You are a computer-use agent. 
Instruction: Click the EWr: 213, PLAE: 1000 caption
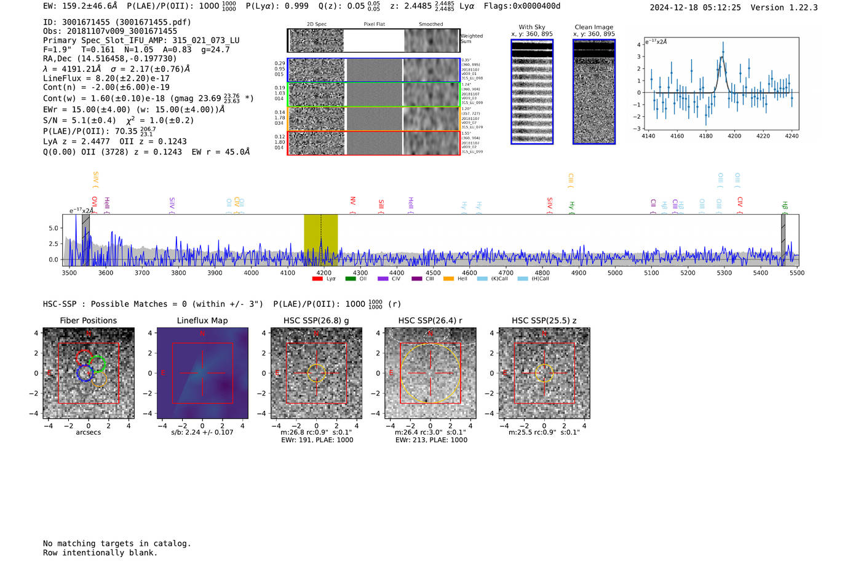click(x=431, y=440)
